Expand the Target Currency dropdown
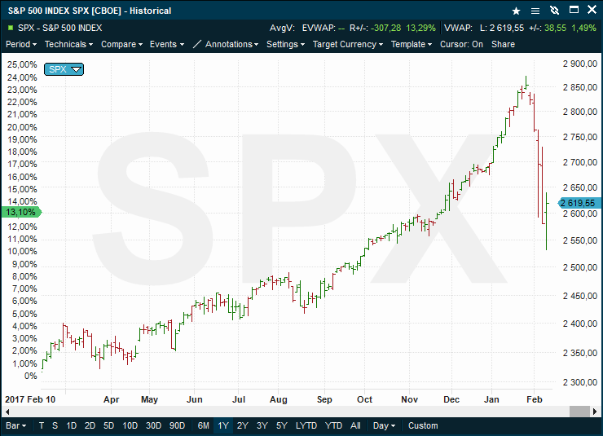The height and width of the screenshot is (436, 603). pyautogui.click(x=348, y=44)
